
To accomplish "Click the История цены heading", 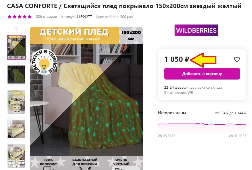I will click(x=172, y=113).
